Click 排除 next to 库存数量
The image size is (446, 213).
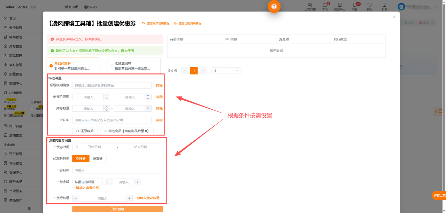tap(159, 109)
